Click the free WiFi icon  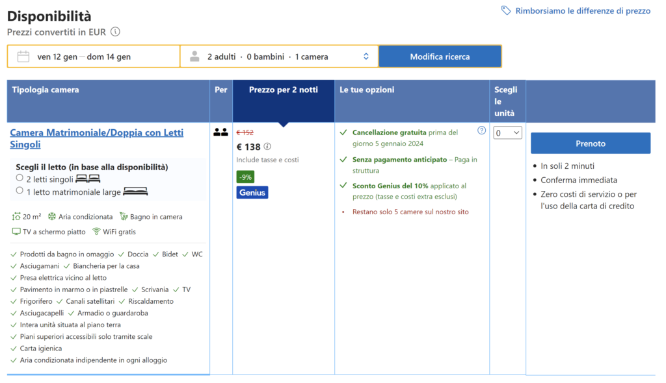pyautogui.click(x=96, y=232)
